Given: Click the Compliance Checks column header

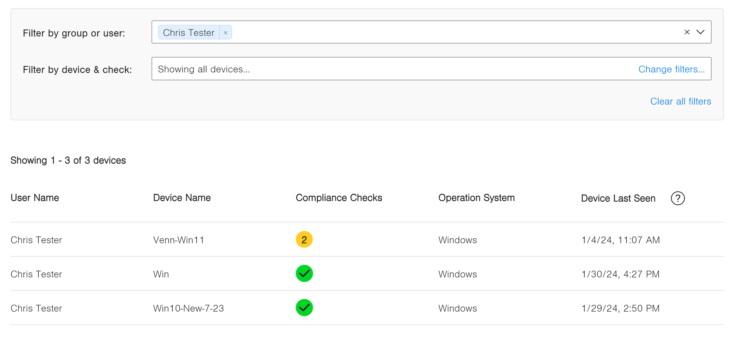Looking at the screenshot, I should tap(339, 198).
